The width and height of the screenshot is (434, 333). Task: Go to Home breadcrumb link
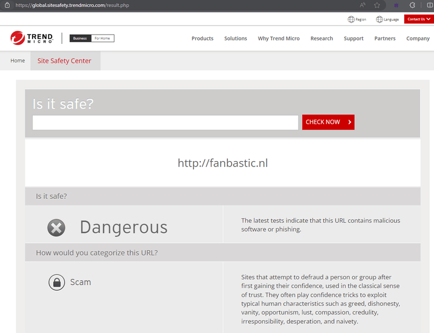pos(18,61)
